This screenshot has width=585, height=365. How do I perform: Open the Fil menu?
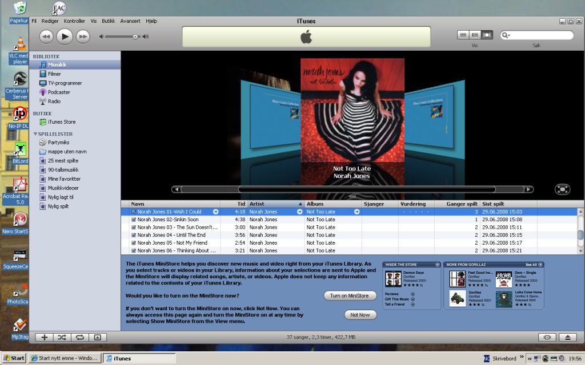[x=34, y=21]
